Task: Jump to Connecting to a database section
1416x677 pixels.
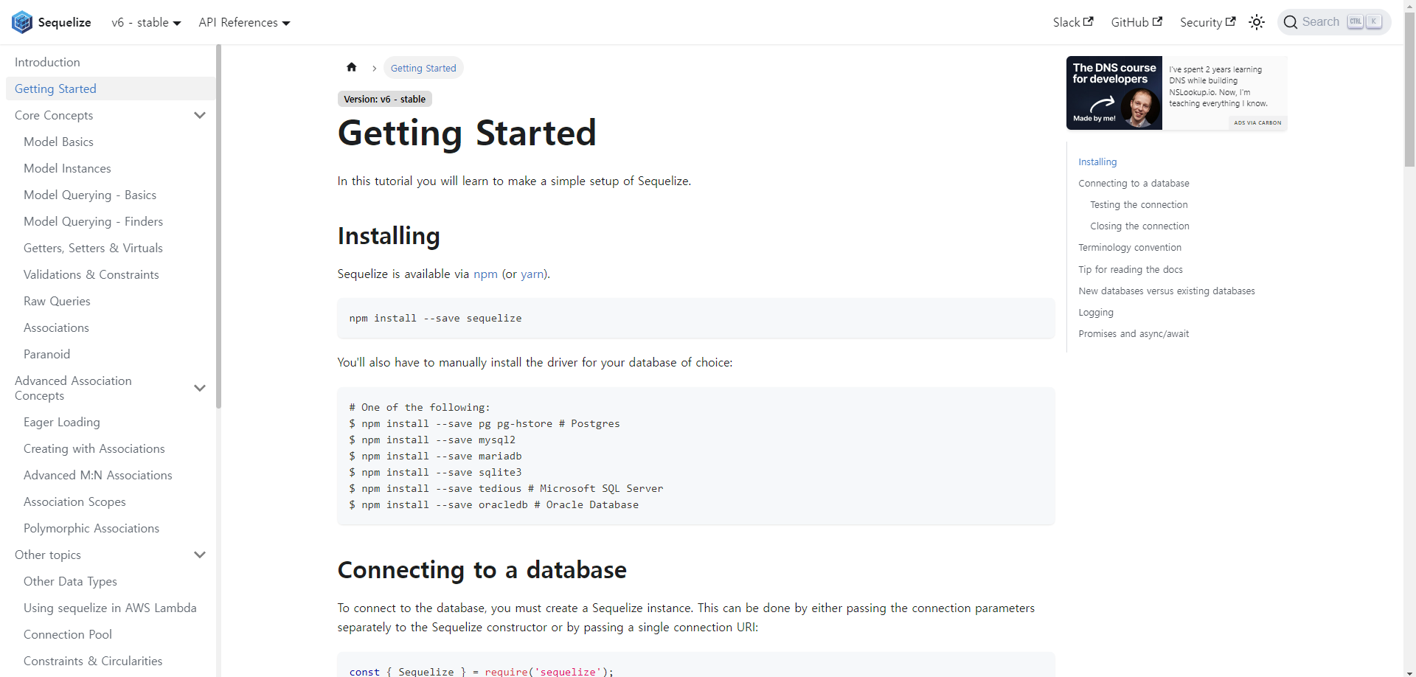Action: (1134, 183)
